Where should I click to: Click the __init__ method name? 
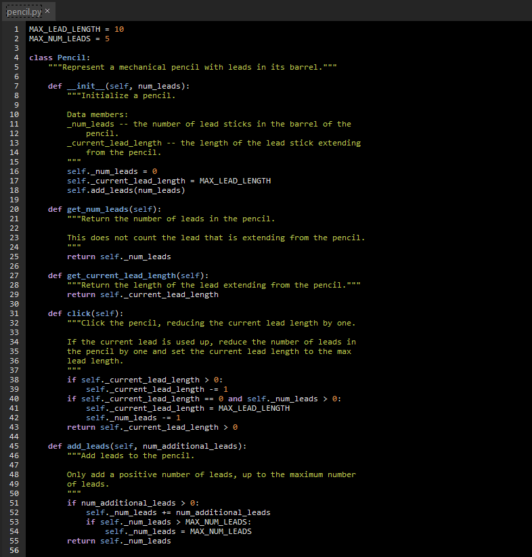click(87, 86)
